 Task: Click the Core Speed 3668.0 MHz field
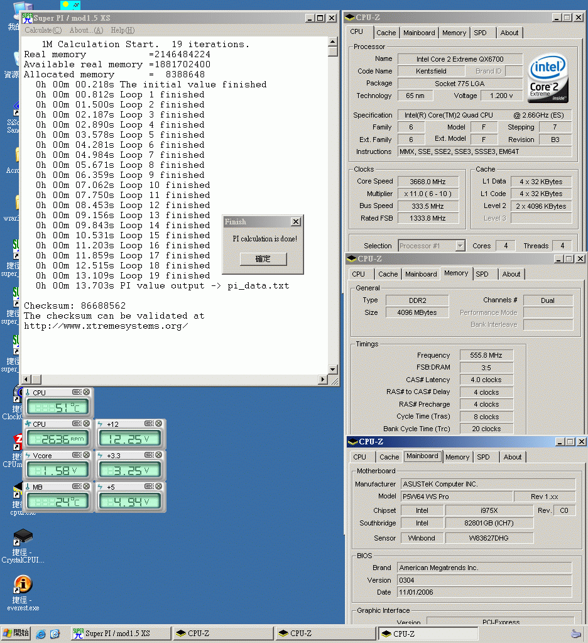pyautogui.click(x=428, y=182)
